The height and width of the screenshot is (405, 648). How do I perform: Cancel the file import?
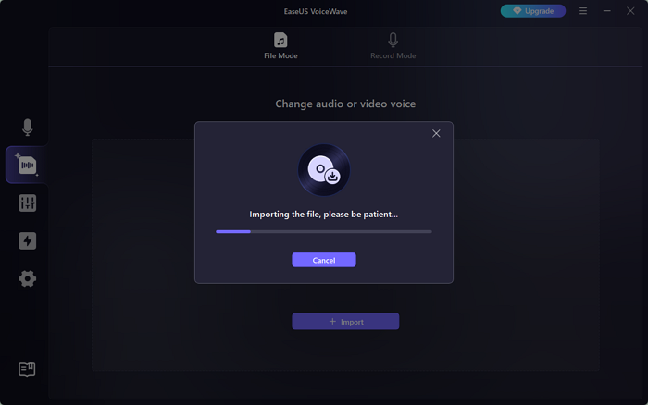[x=324, y=260]
